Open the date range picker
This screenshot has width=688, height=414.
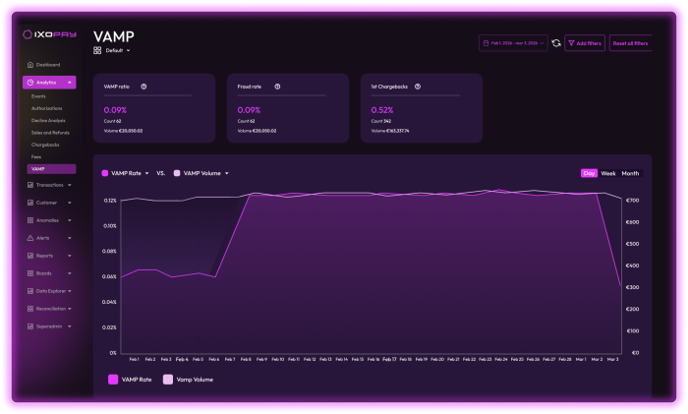(x=512, y=43)
